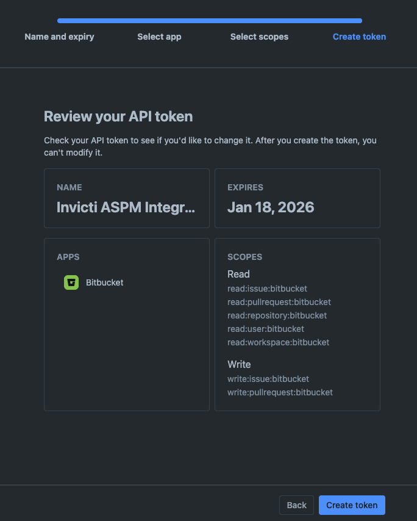Select the read:repository:bitbucket scope

pos(277,315)
